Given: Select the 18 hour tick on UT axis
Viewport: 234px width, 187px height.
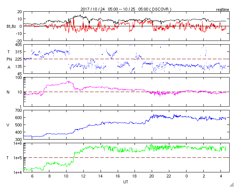Looking at the screenshot, I should 135,176.
